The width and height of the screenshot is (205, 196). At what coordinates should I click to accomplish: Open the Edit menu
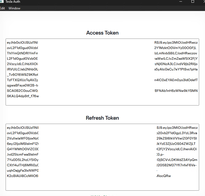pyautogui.click(x=2, y=8)
